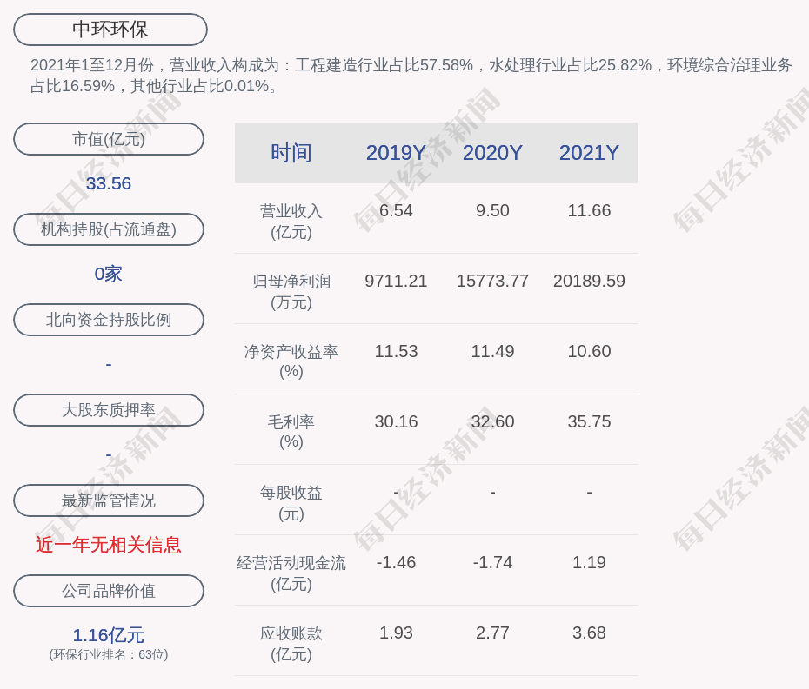Click the 时间 table header
Image resolution: width=809 pixels, height=689 pixels.
pos(291,153)
